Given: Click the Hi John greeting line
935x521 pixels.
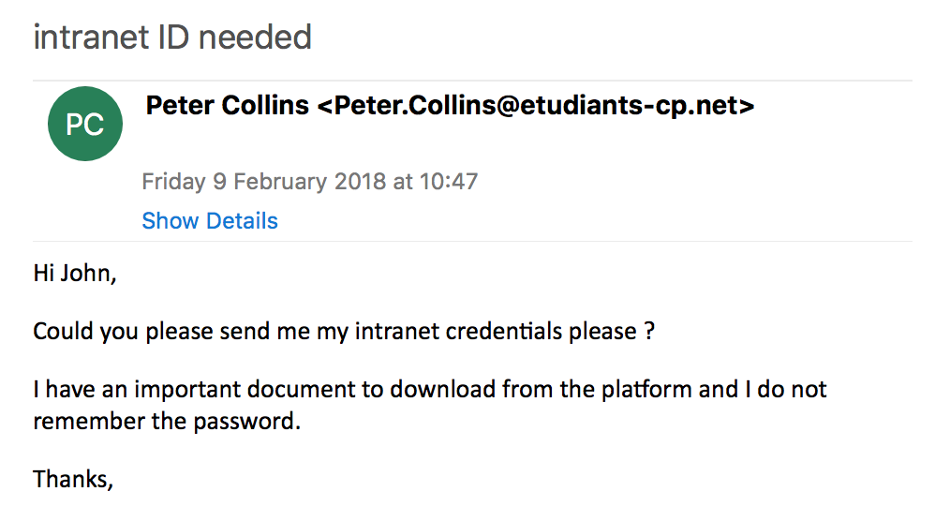Looking at the screenshot, I should click(74, 274).
